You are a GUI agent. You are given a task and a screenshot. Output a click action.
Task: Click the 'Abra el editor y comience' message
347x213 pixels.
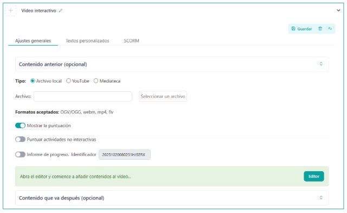75,177
